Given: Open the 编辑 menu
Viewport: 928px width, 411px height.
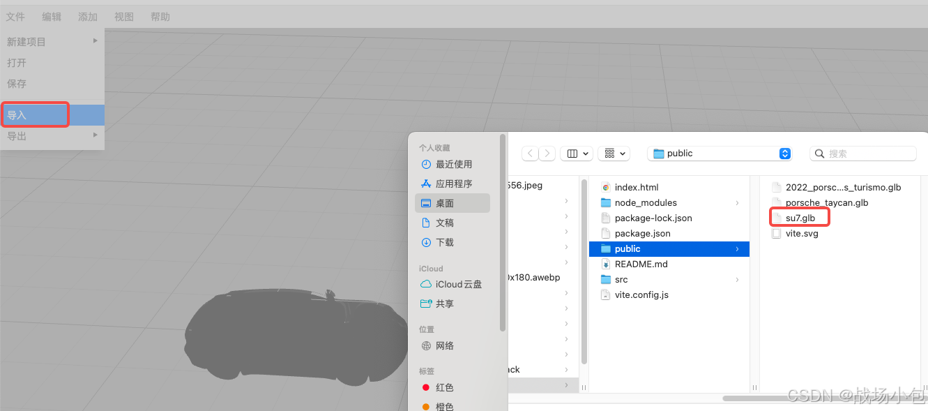Looking at the screenshot, I should pos(52,17).
